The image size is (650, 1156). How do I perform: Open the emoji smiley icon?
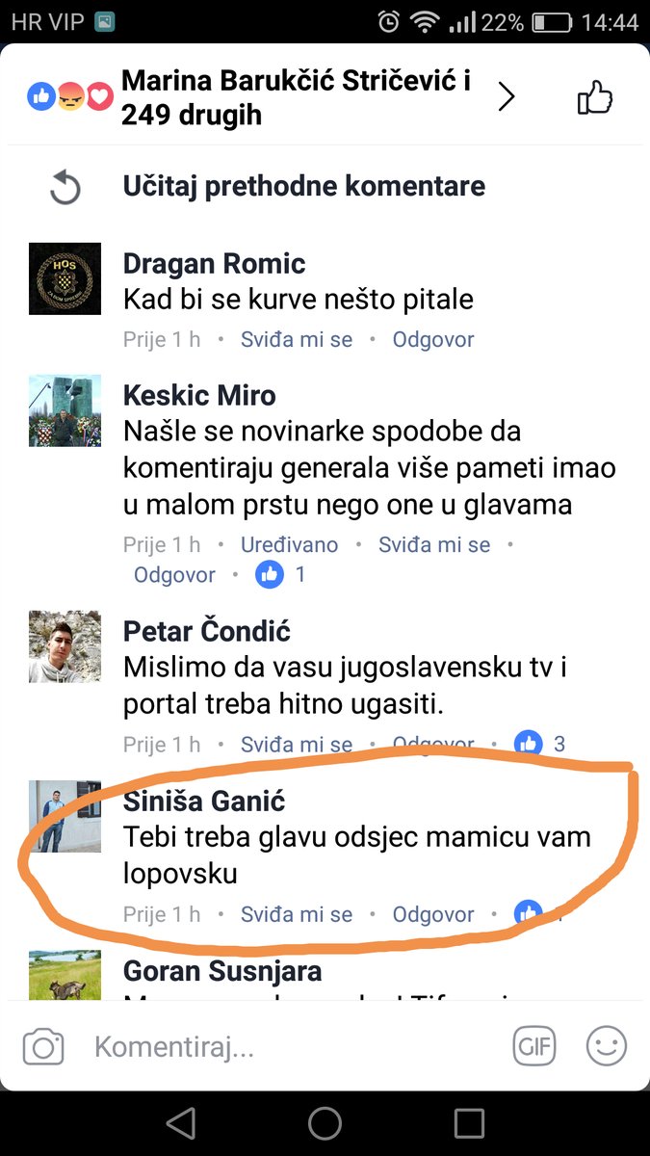(607, 1046)
